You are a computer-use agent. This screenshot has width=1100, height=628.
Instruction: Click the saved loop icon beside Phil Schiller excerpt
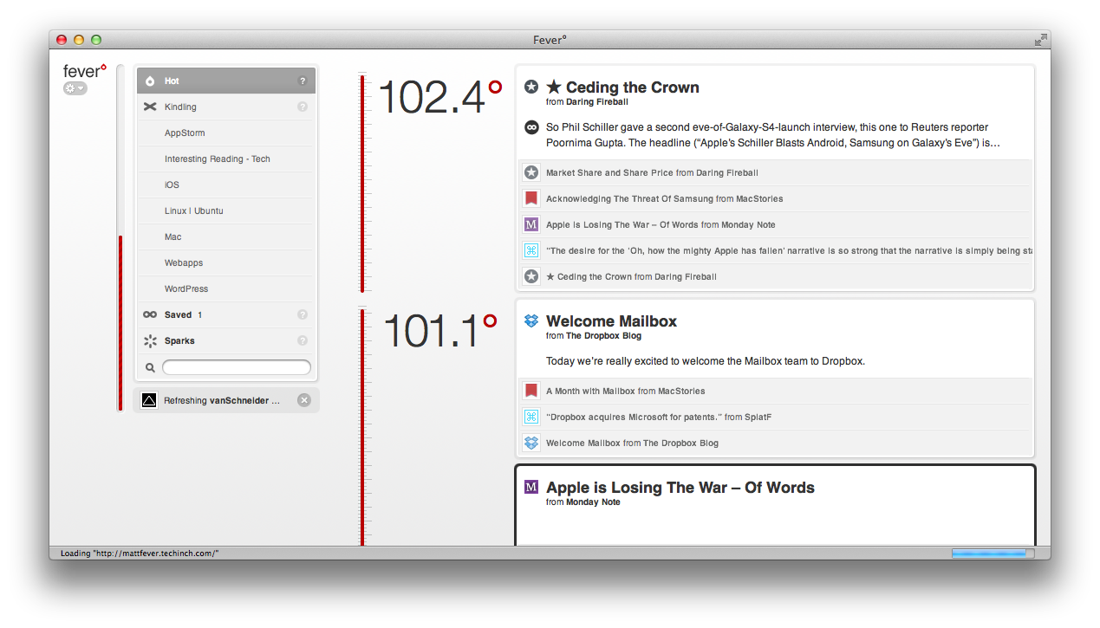click(x=531, y=127)
